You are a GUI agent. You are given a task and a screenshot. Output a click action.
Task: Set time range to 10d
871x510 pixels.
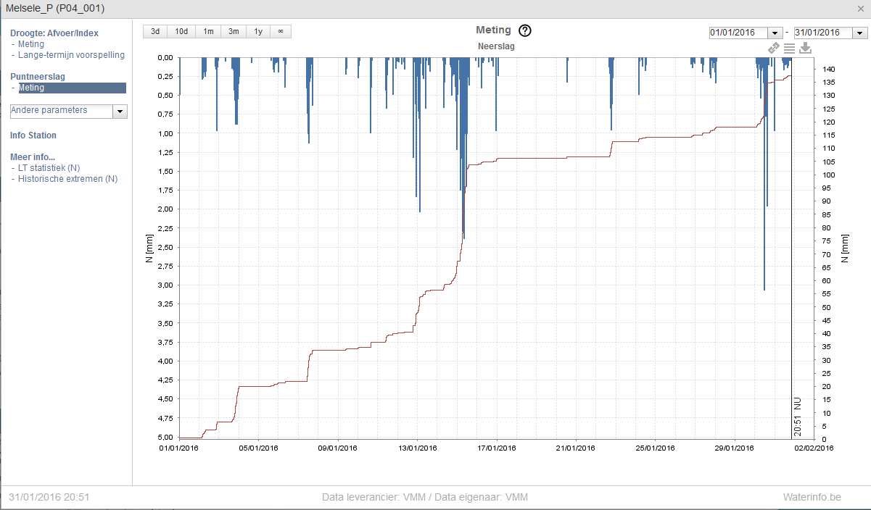tap(181, 31)
